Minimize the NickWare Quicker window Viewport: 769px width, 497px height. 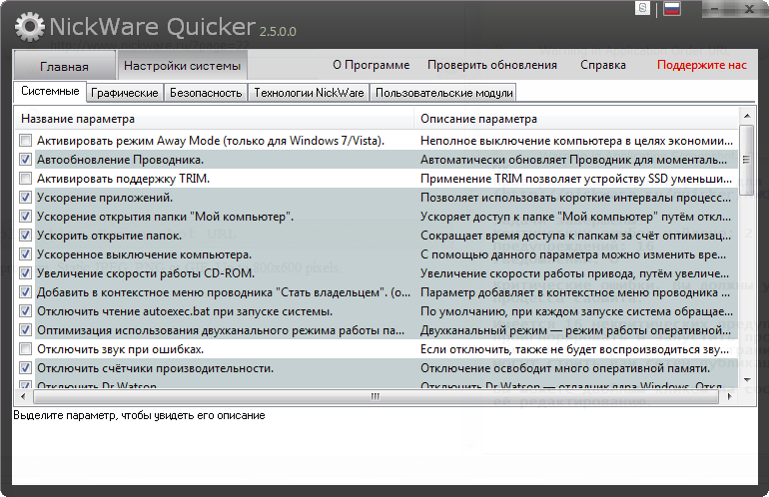tap(714, 9)
